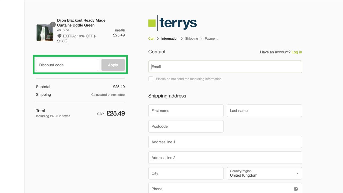This screenshot has width=343, height=193.
Task: Click the discount tag icon
Action: tap(59, 36)
